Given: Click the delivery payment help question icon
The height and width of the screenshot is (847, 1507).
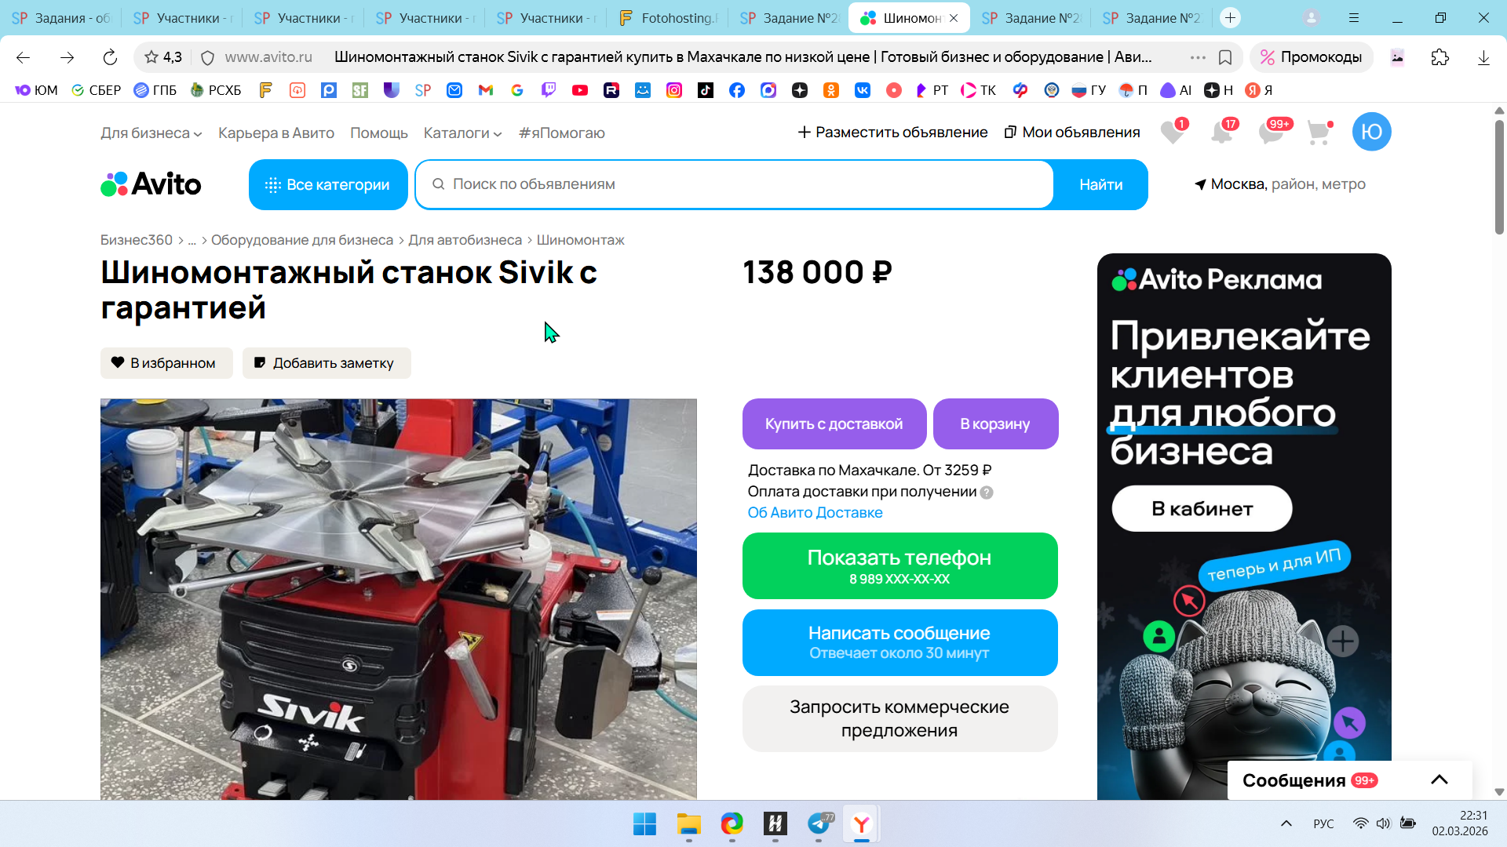Looking at the screenshot, I should [x=987, y=493].
